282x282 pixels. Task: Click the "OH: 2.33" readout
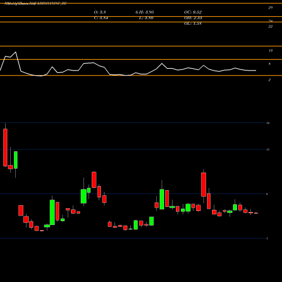(x=193, y=18)
